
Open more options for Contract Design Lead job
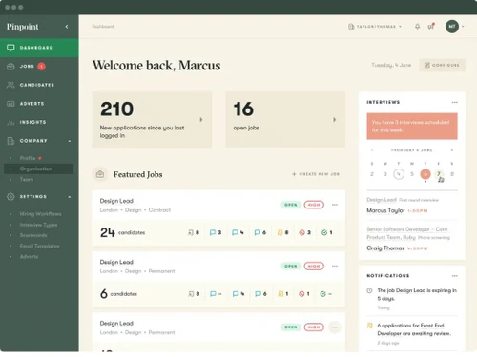click(335, 205)
